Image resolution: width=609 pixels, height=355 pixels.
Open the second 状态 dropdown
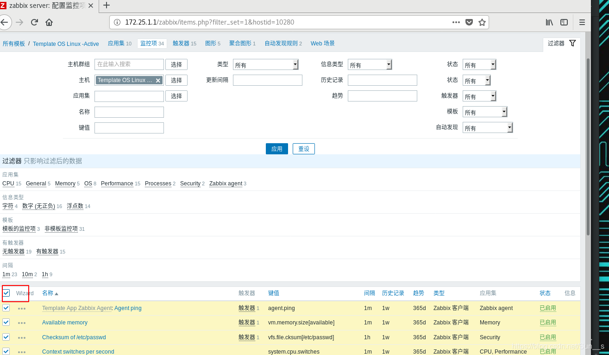click(477, 80)
